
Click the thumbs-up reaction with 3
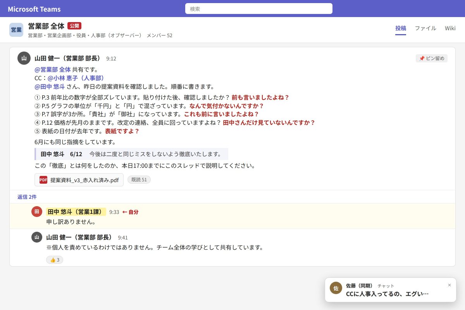click(55, 260)
